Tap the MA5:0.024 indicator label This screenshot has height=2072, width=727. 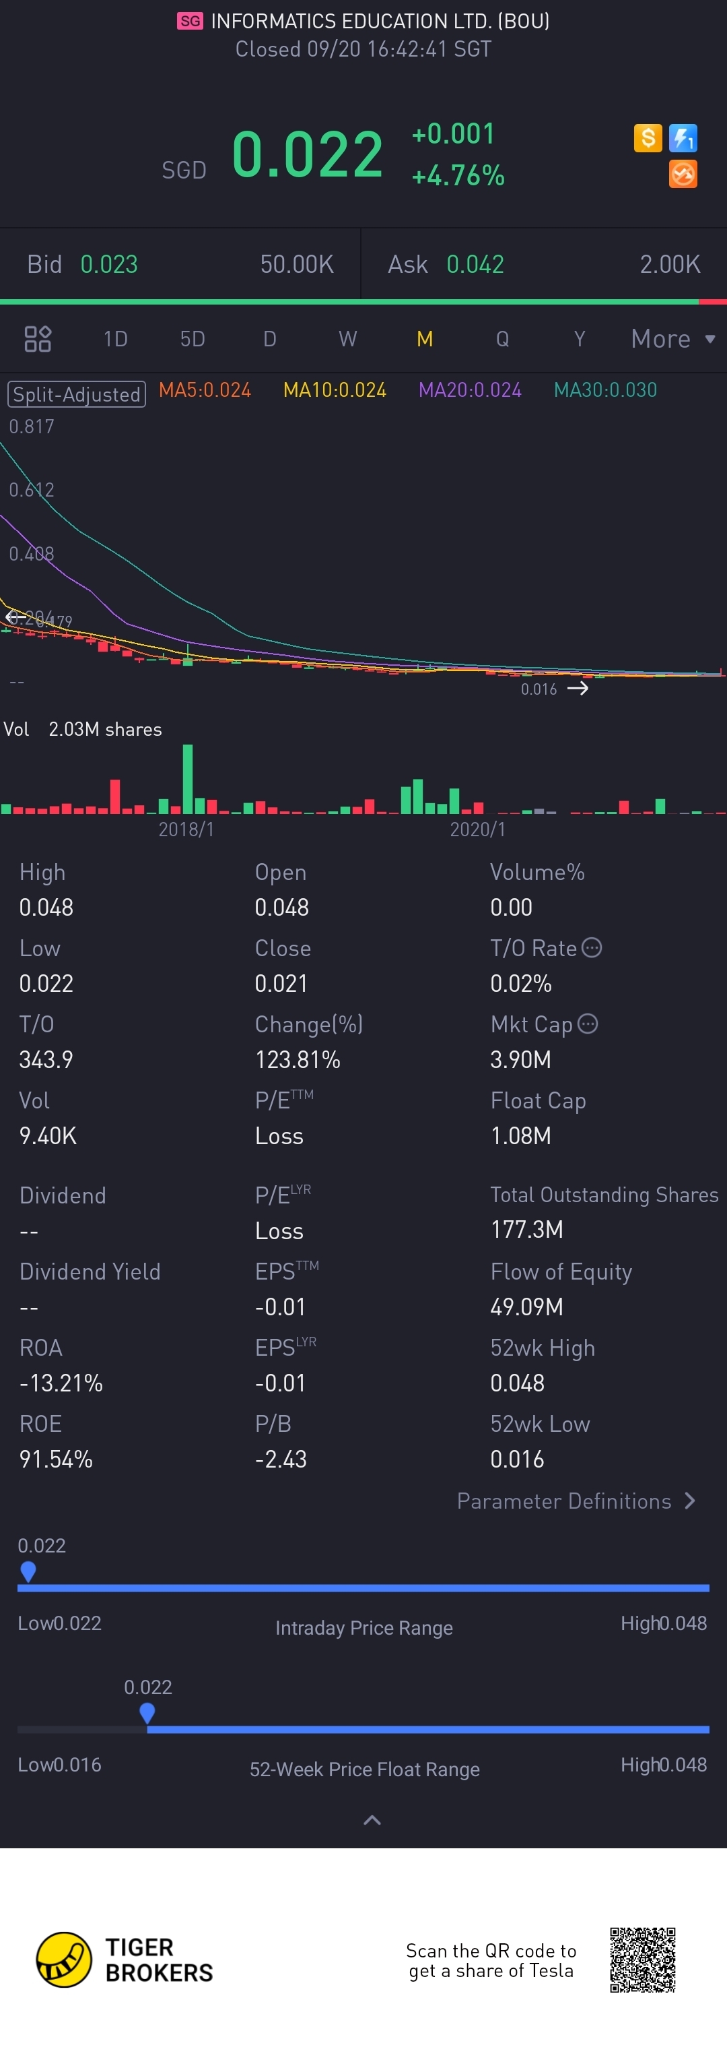coord(205,390)
